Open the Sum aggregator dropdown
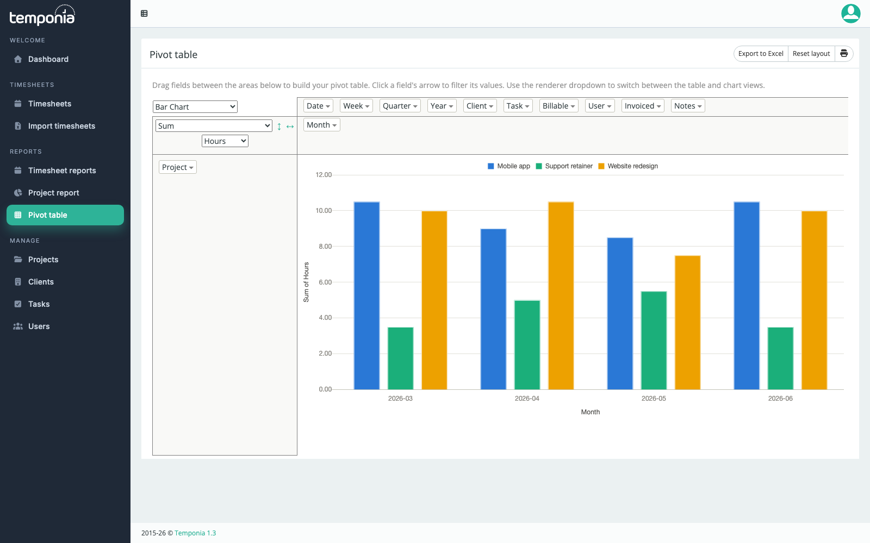 pos(214,126)
